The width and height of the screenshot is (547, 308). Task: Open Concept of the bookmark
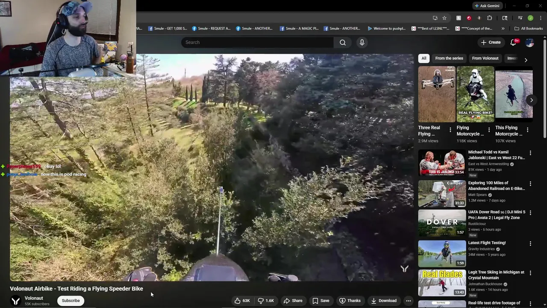coord(474,29)
